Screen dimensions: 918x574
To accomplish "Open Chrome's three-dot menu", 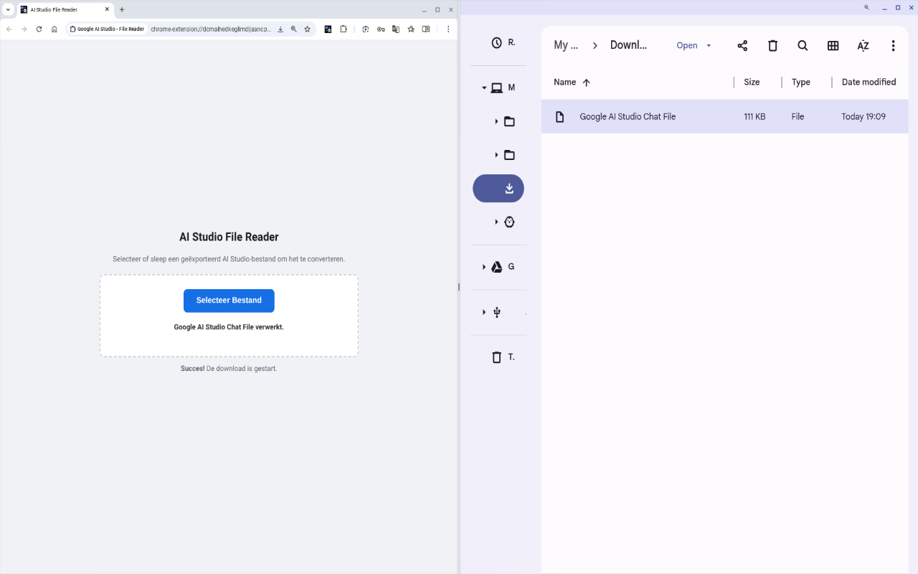I will coord(448,29).
